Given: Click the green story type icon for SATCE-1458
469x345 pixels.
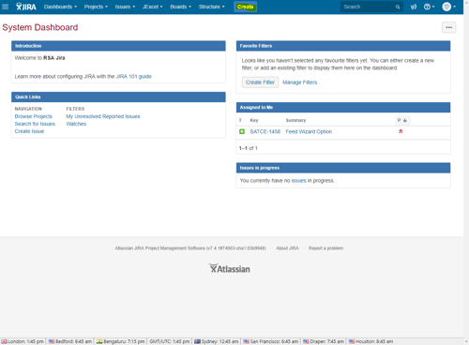Looking at the screenshot, I should pos(242,131).
